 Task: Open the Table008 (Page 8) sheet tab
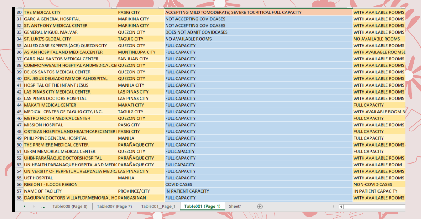(70, 206)
